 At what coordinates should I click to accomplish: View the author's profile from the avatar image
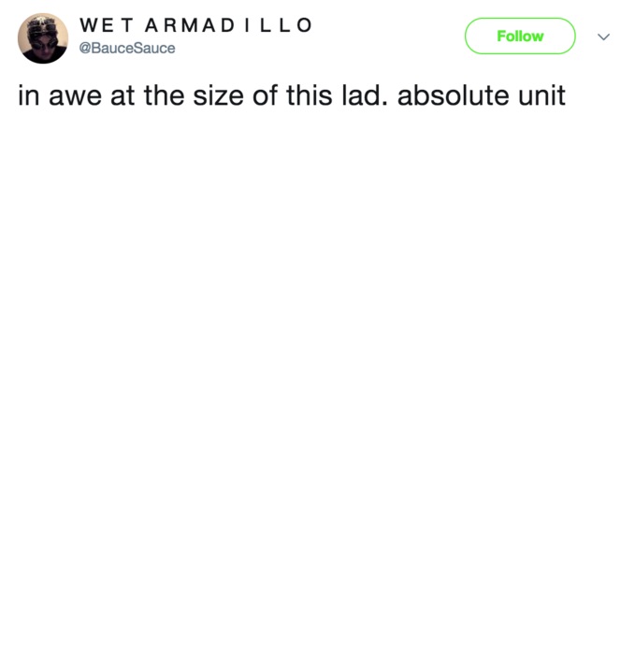tap(42, 38)
